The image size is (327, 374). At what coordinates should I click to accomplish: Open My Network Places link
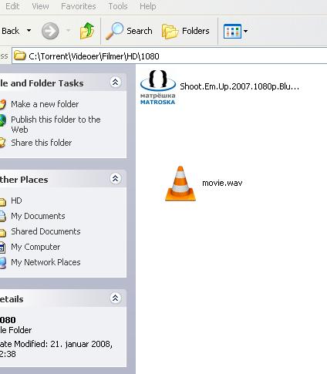coord(46,262)
